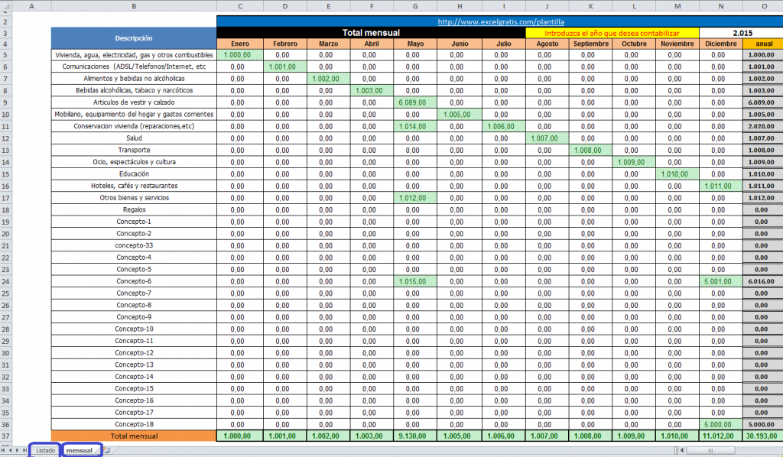Viewport: 783px width, 457px height.
Task: Click the year cell showing 2.015
Action: click(x=742, y=33)
